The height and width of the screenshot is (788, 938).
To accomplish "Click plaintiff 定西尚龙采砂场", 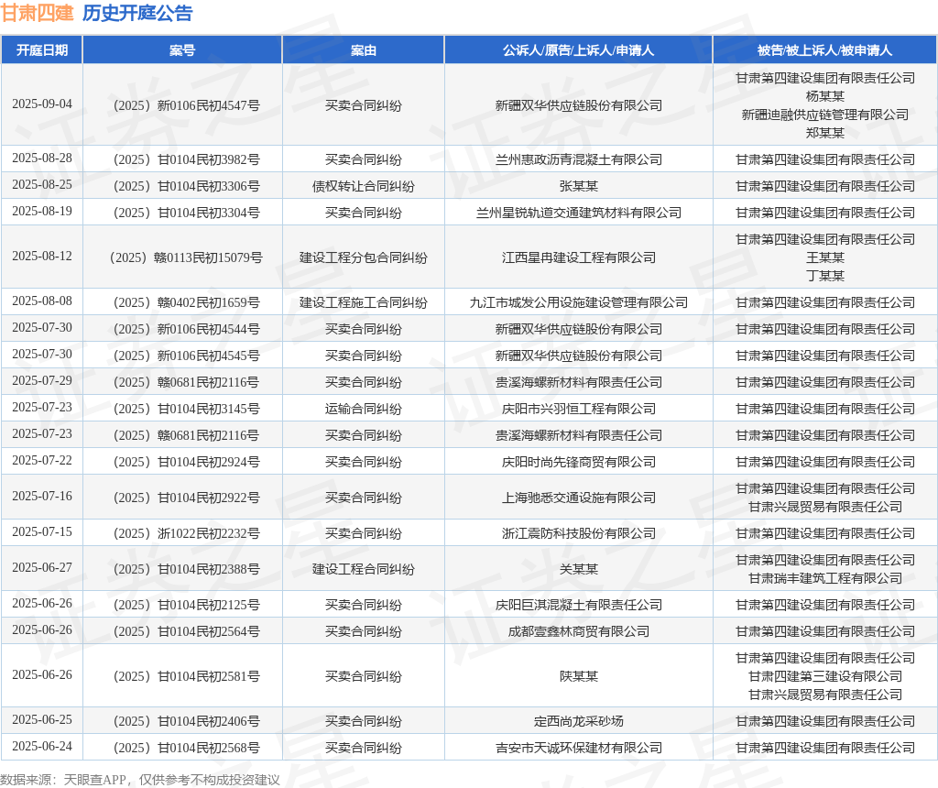I will (579, 722).
